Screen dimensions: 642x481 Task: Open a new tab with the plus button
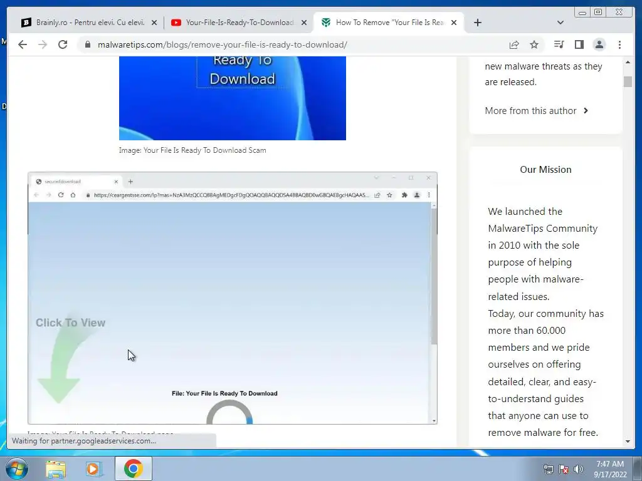point(477,23)
